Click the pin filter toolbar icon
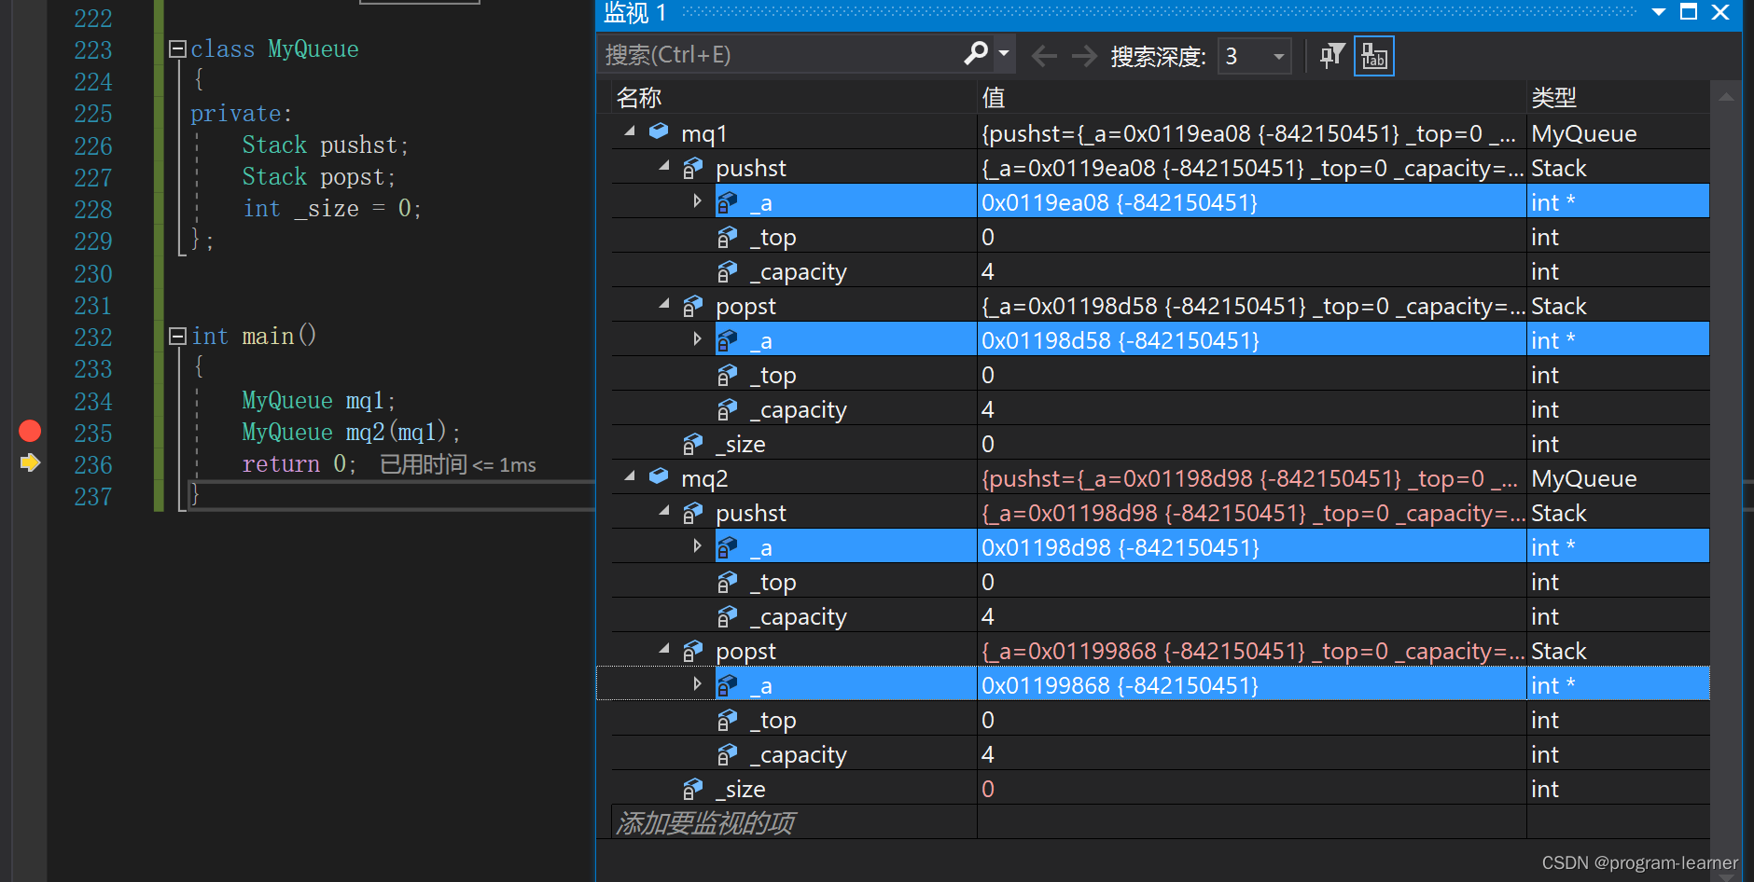This screenshot has width=1754, height=882. 1332,56
